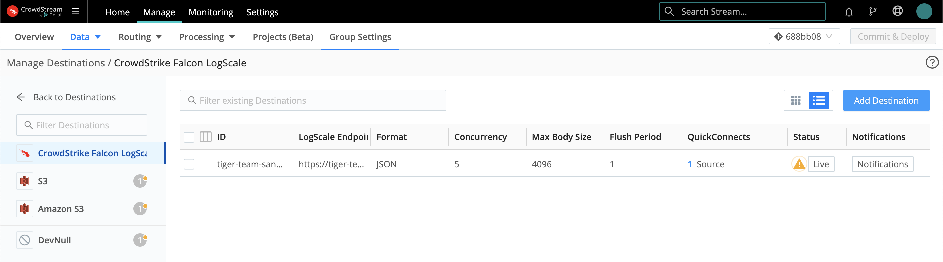Click the 4096 max body size value
This screenshot has width=943, height=262.
coord(541,164)
